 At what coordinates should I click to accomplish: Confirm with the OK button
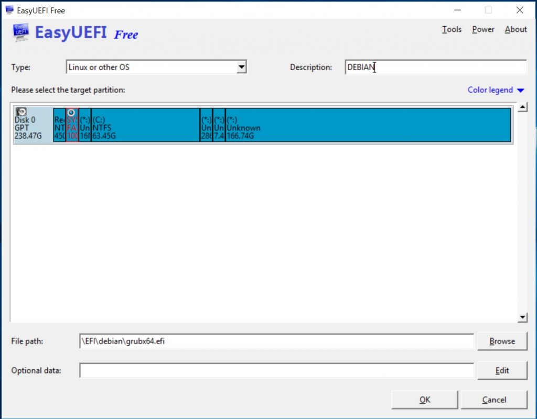(x=425, y=400)
